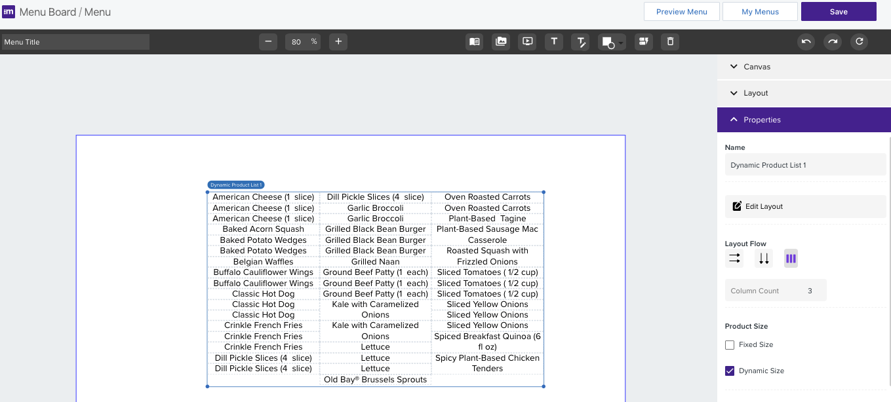Click the Menu Title input field

[75, 42]
